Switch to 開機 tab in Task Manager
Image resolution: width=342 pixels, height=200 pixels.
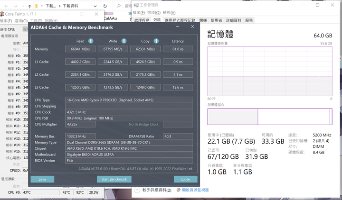click(203, 20)
